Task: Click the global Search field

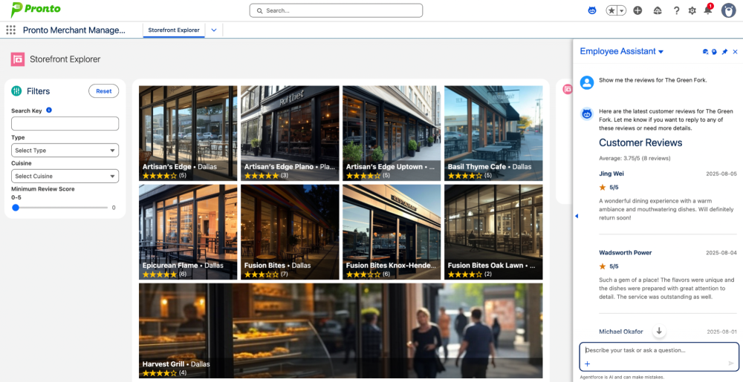Action: pos(336,10)
